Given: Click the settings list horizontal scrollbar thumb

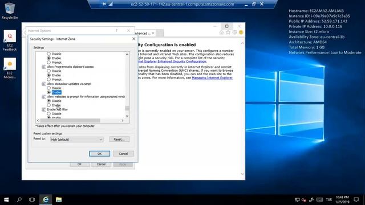Looking at the screenshot, I should pos(70,120).
